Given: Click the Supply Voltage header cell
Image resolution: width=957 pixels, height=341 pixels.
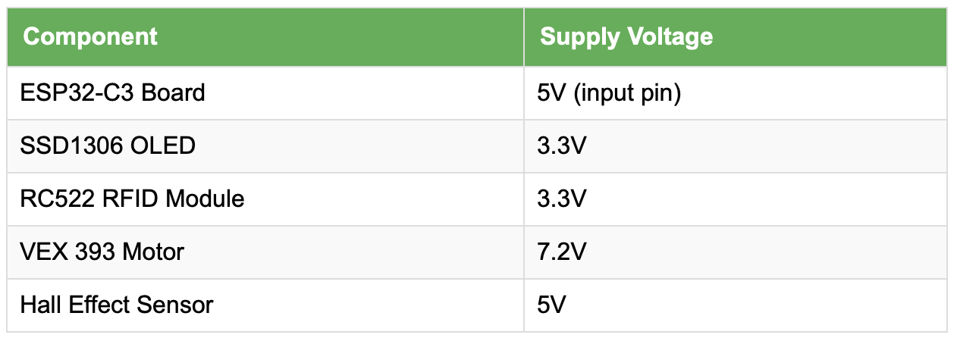Looking at the screenshot, I should pos(734,37).
